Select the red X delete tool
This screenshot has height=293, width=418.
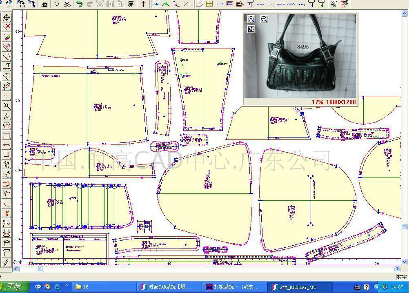[7, 27]
